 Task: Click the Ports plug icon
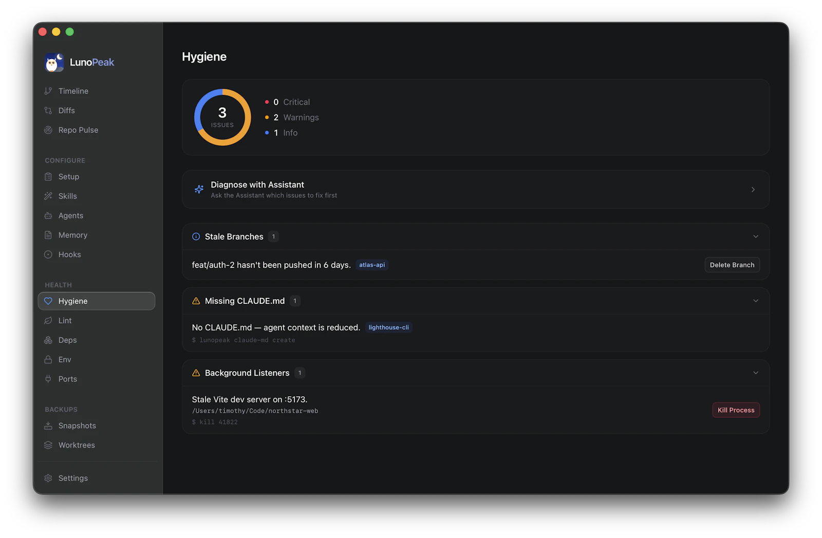(x=48, y=379)
